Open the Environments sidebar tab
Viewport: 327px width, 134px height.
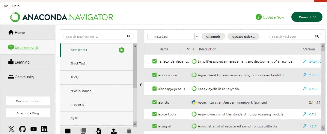28,47
